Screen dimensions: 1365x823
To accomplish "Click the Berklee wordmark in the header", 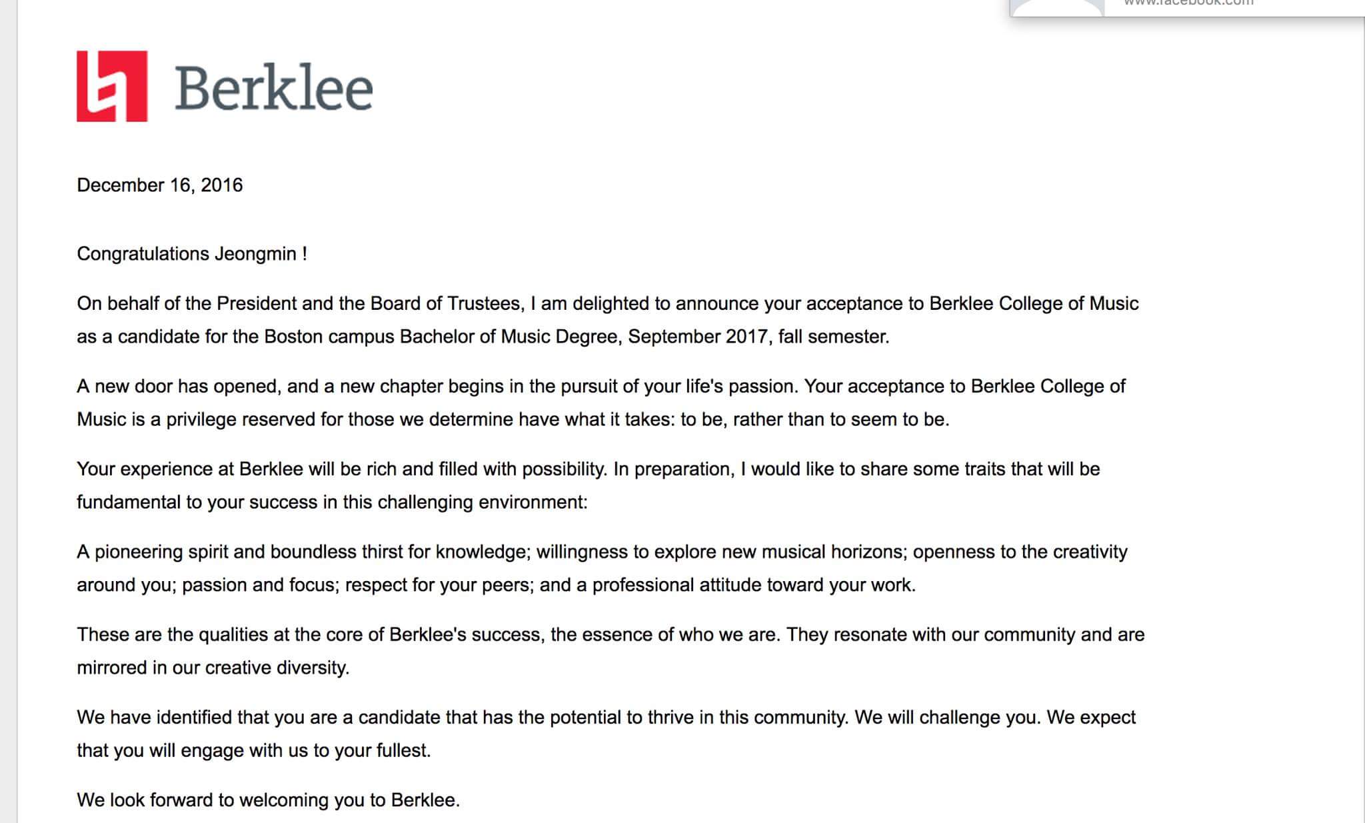I will [x=274, y=89].
